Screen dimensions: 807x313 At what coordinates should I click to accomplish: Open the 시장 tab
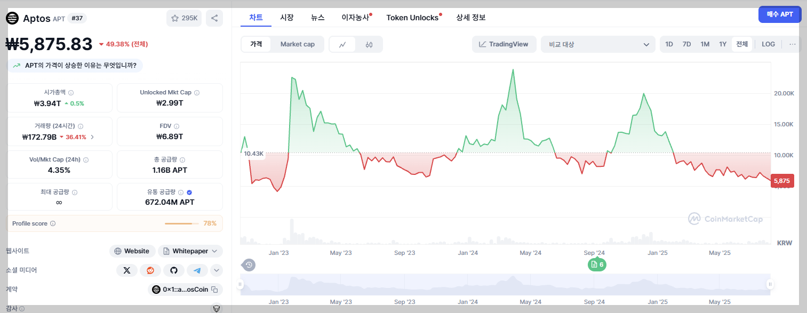(x=287, y=17)
